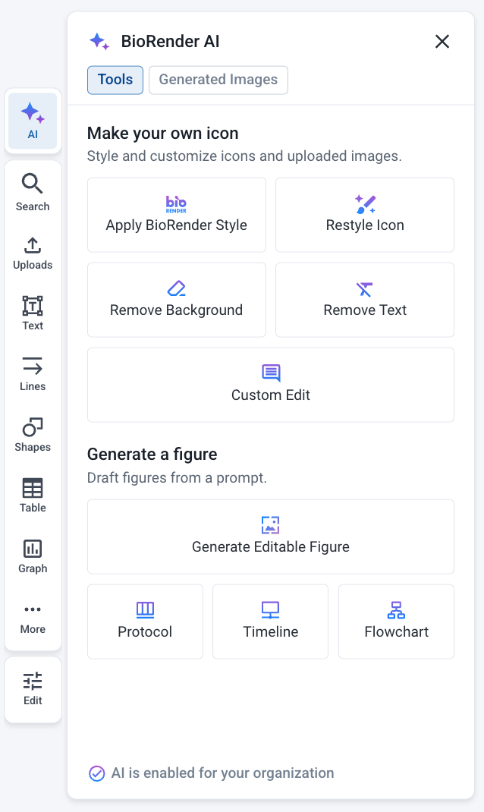Open the Search sidebar tool
484x812 pixels.
(x=33, y=193)
